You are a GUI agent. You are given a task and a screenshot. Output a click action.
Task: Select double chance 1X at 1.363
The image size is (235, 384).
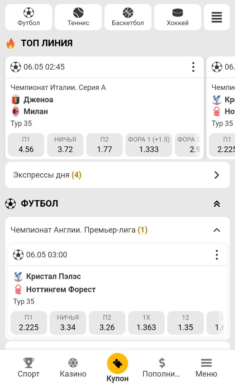pyautogui.click(x=146, y=323)
